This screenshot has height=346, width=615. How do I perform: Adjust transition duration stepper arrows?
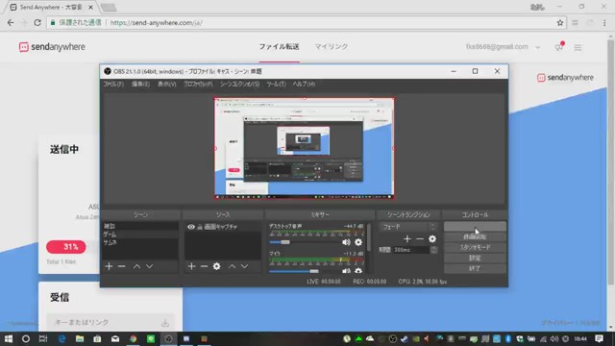click(x=433, y=250)
